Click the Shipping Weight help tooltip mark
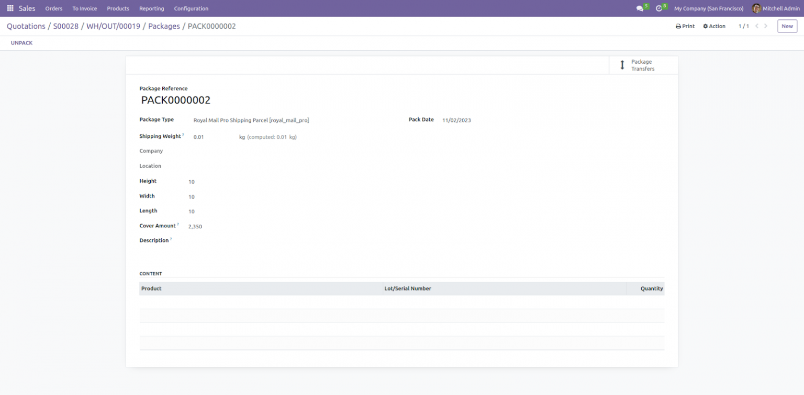The width and height of the screenshot is (804, 395). 183,135
